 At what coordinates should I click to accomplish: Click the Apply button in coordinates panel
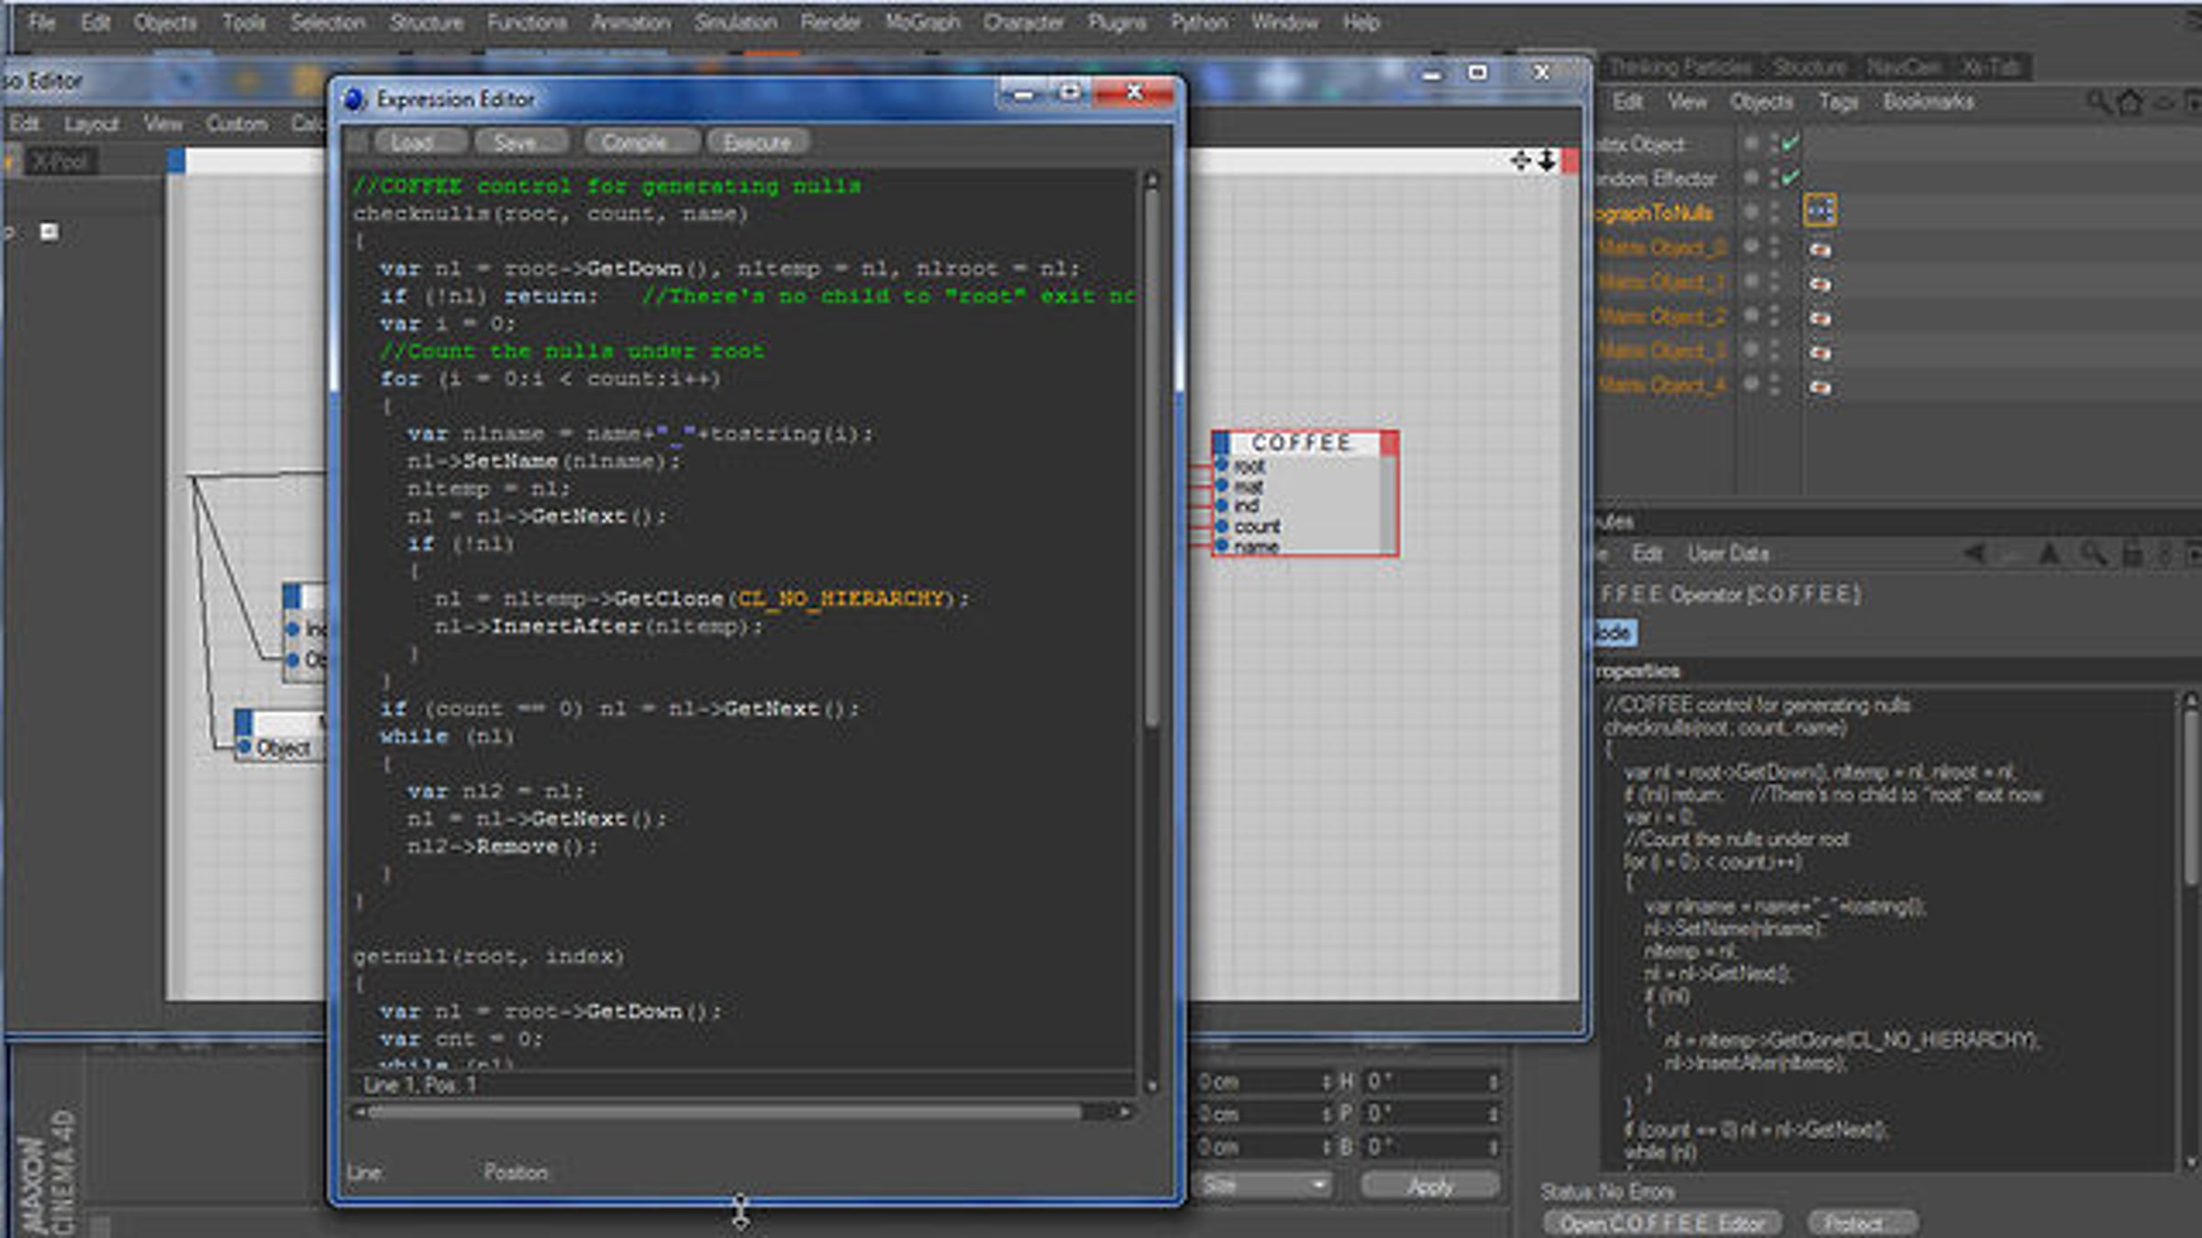tap(1430, 1186)
